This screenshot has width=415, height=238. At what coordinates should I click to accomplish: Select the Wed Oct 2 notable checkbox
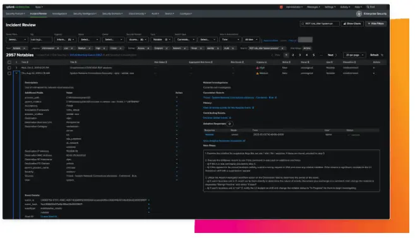click(x=9, y=68)
